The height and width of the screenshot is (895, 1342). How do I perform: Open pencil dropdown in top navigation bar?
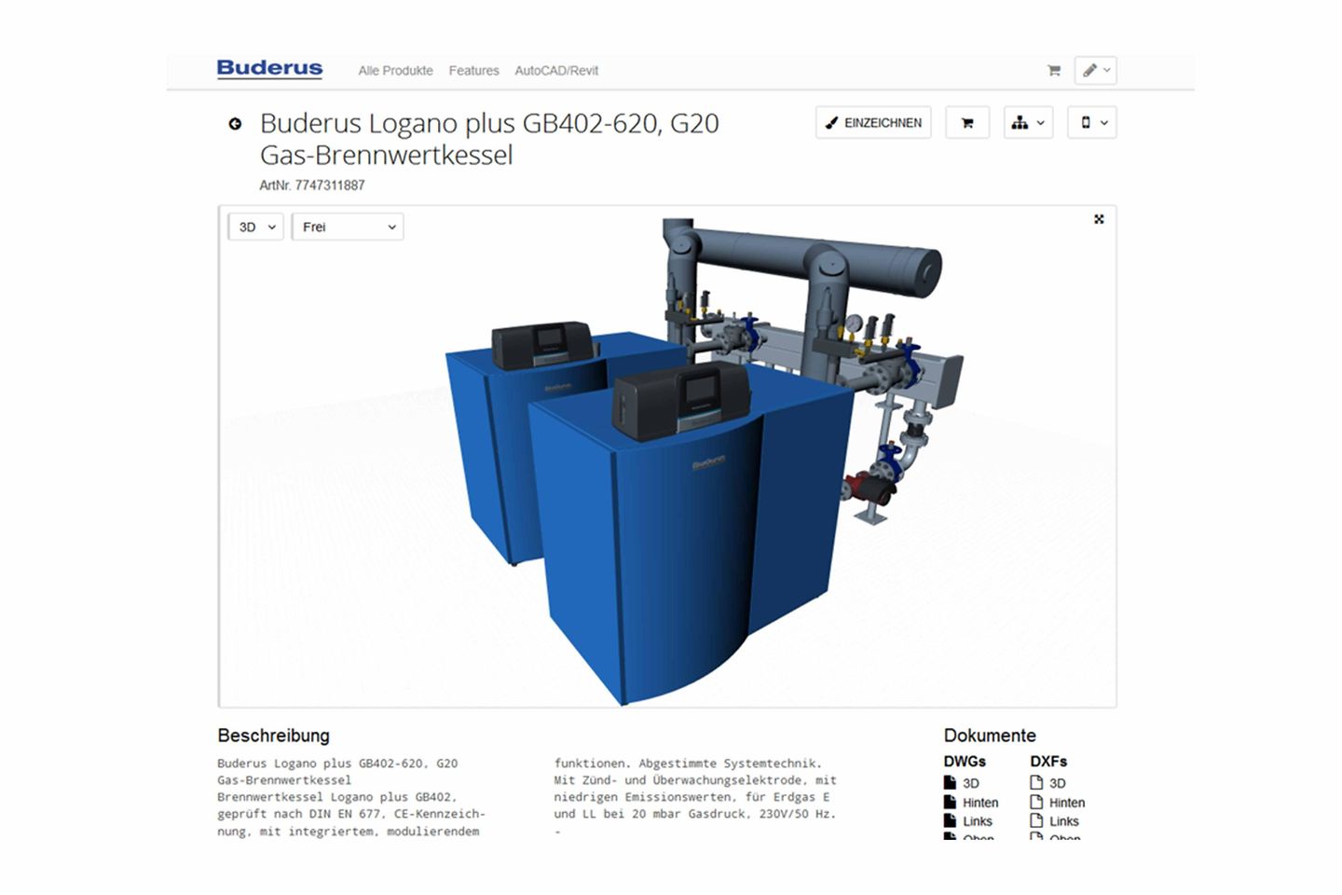1096,70
